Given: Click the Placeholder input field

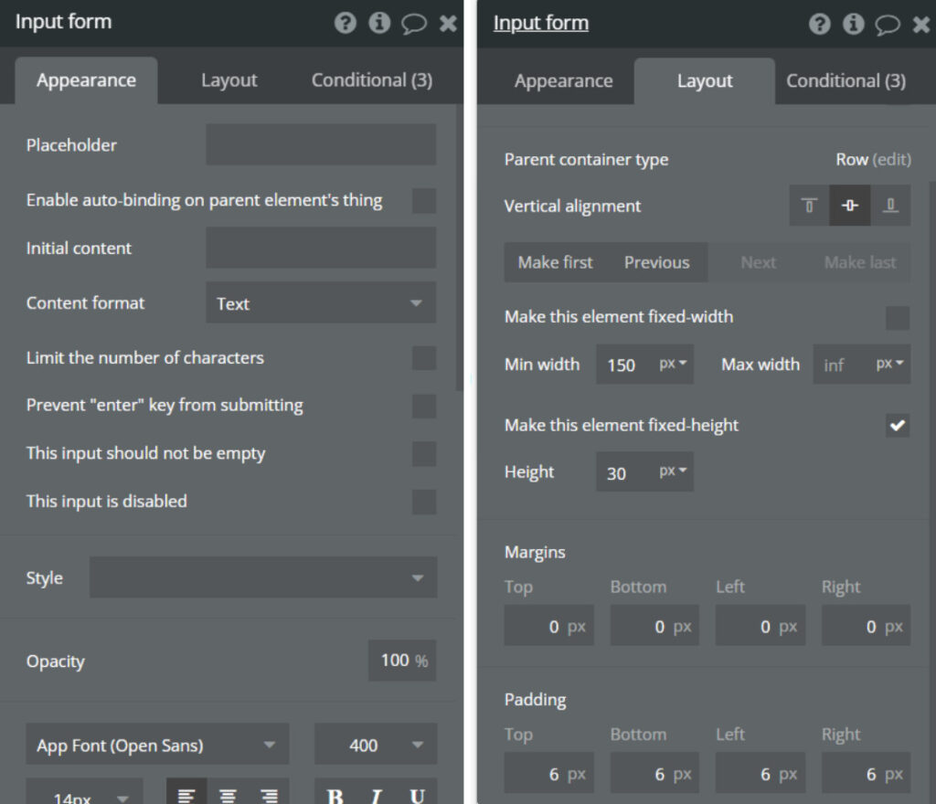Looking at the screenshot, I should 320,145.
